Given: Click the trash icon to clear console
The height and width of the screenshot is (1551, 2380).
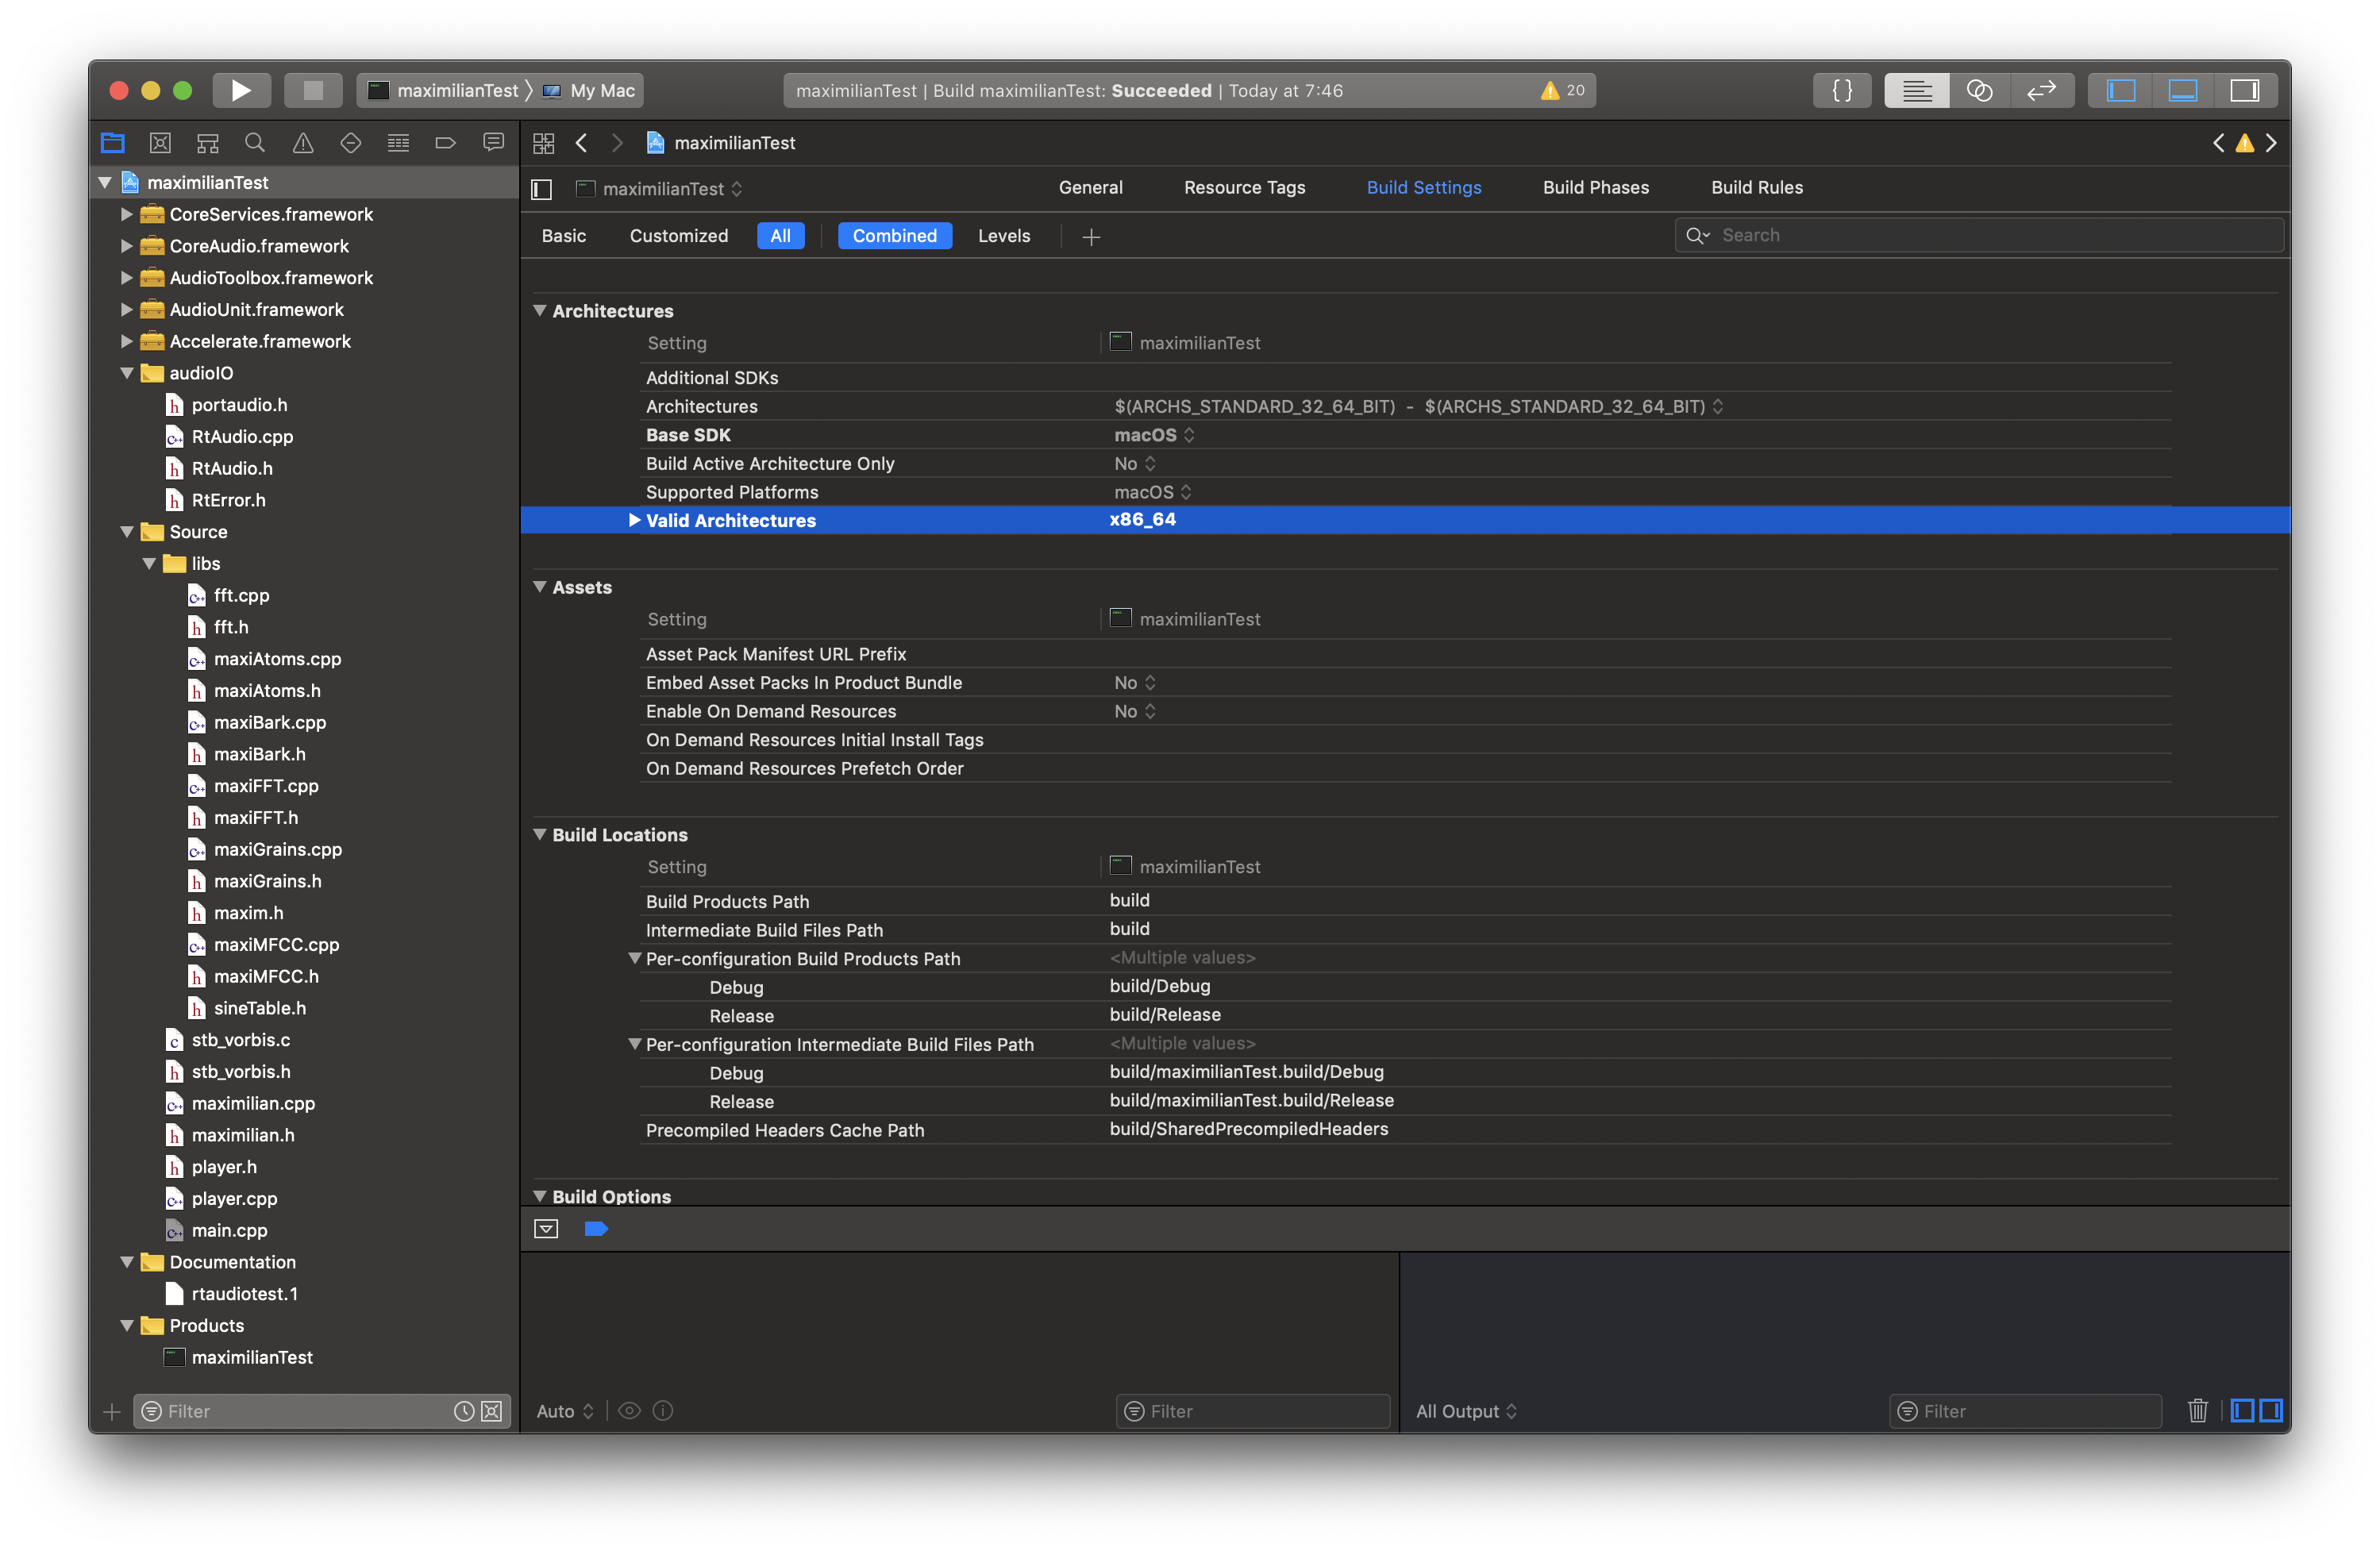Looking at the screenshot, I should (x=2197, y=1410).
